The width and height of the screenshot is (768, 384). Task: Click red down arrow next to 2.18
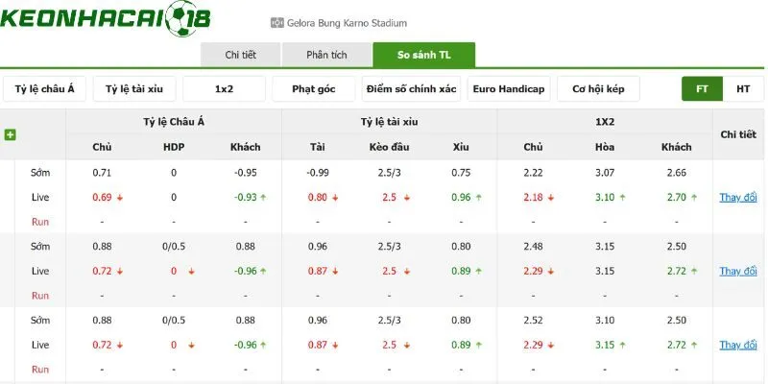pos(550,198)
